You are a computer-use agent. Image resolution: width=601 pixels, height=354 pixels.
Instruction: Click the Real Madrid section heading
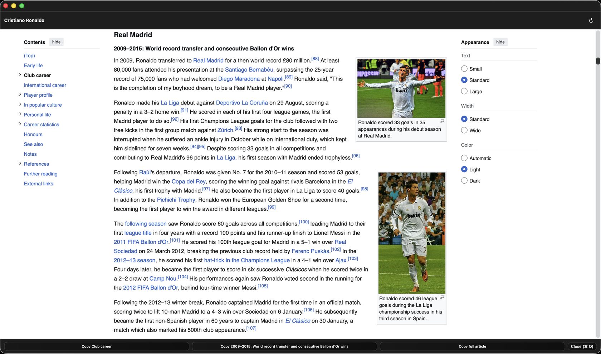[133, 35]
